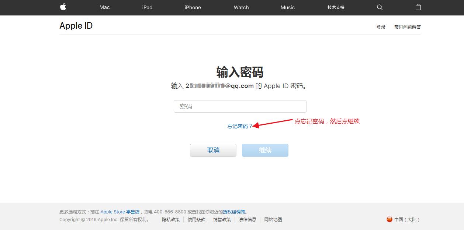464x230 pixels.
Task: Click inside the 密码 input field
Action: (240, 106)
